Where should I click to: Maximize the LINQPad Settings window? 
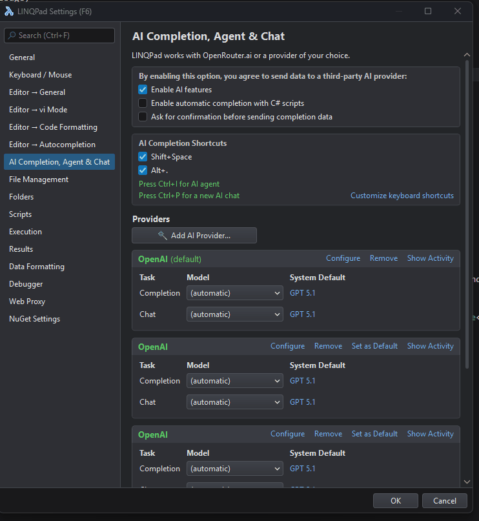(428, 11)
